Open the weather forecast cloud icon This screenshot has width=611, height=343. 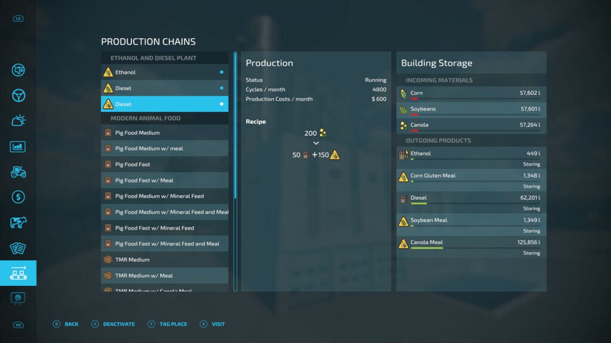[x=18, y=121]
